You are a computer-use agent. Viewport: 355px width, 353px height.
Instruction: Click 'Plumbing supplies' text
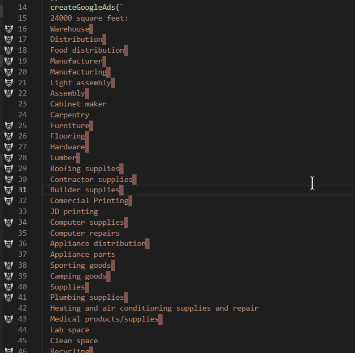tap(87, 298)
